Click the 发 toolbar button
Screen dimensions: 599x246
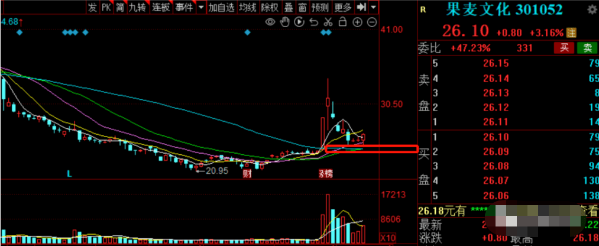click(92, 7)
